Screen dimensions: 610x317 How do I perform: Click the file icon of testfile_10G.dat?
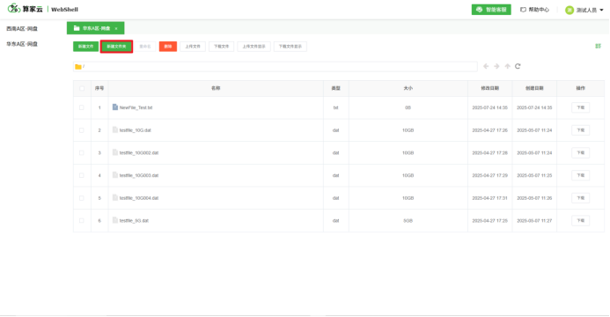[115, 129]
